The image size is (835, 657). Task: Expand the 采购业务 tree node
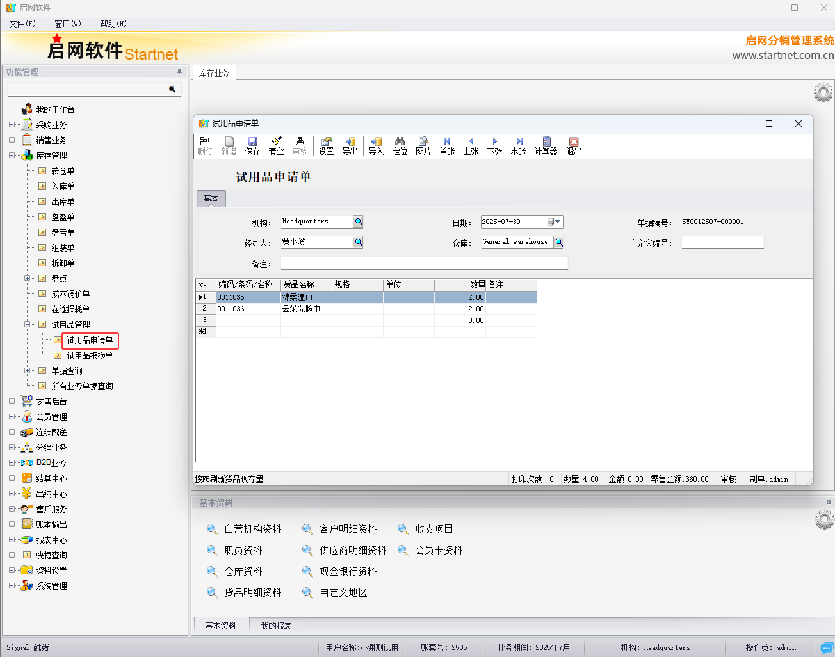[12, 125]
